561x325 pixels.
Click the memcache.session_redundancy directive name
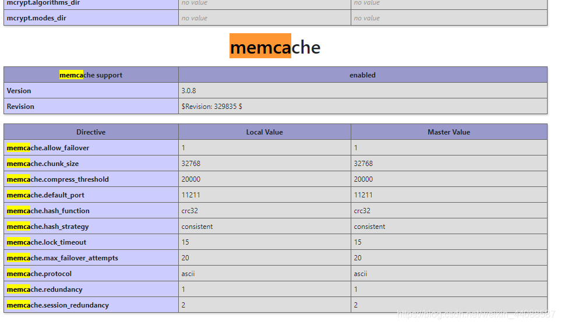coord(58,305)
